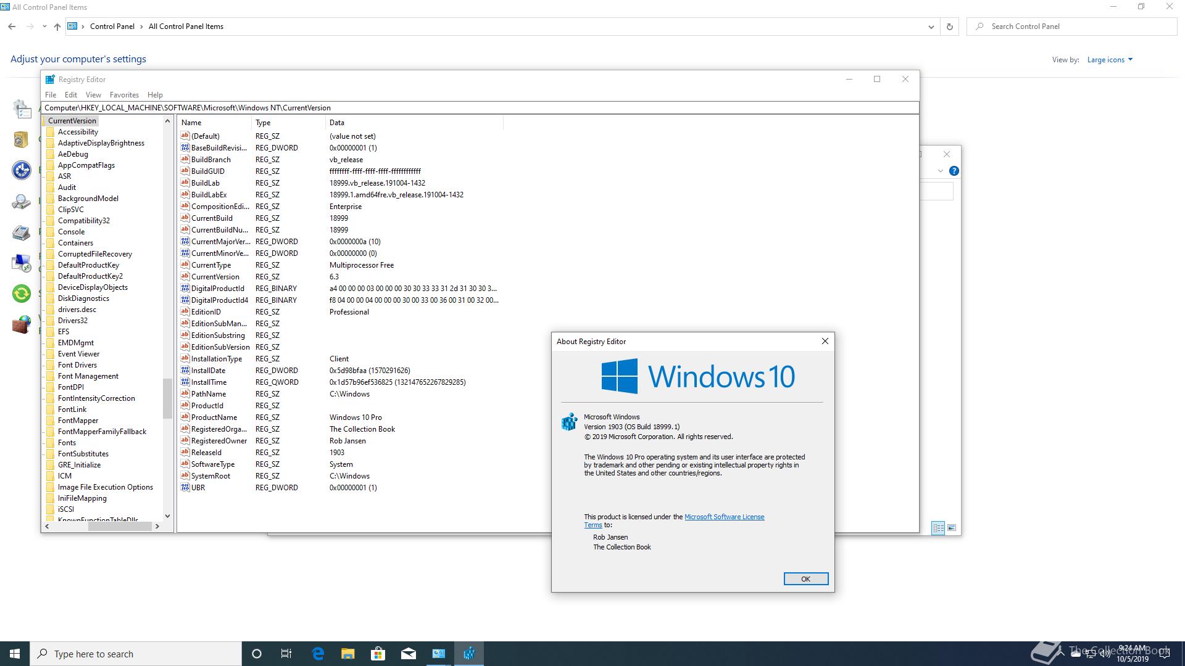
Task: Close the About Registry Editor dialog
Action: (825, 341)
